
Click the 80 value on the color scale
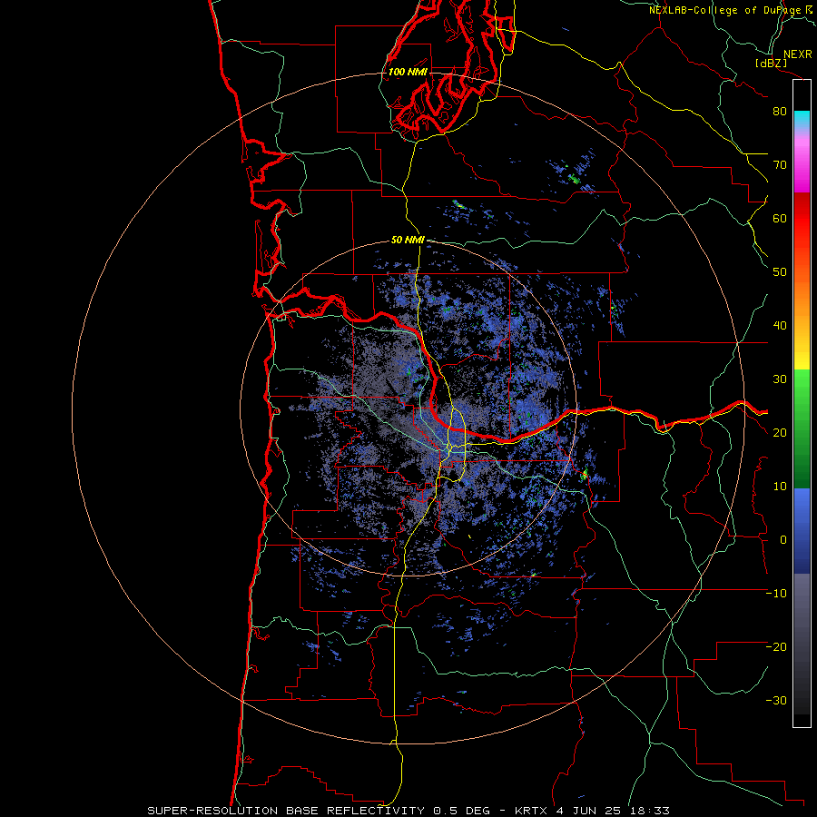click(780, 112)
